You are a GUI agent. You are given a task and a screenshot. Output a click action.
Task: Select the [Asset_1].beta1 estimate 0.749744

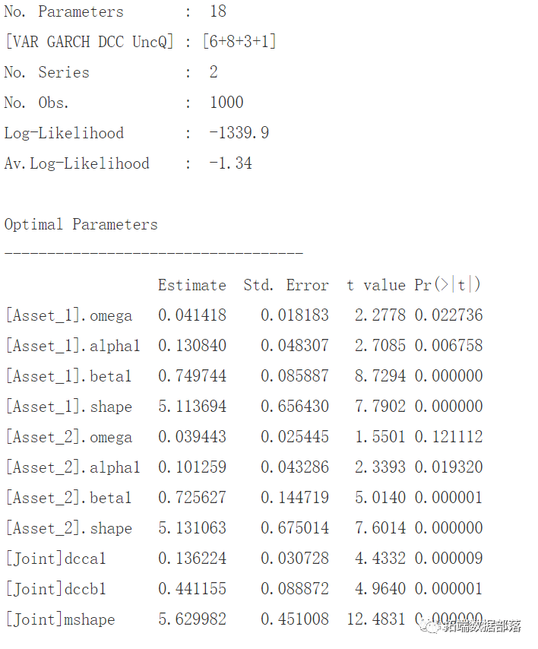pyautogui.click(x=191, y=376)
